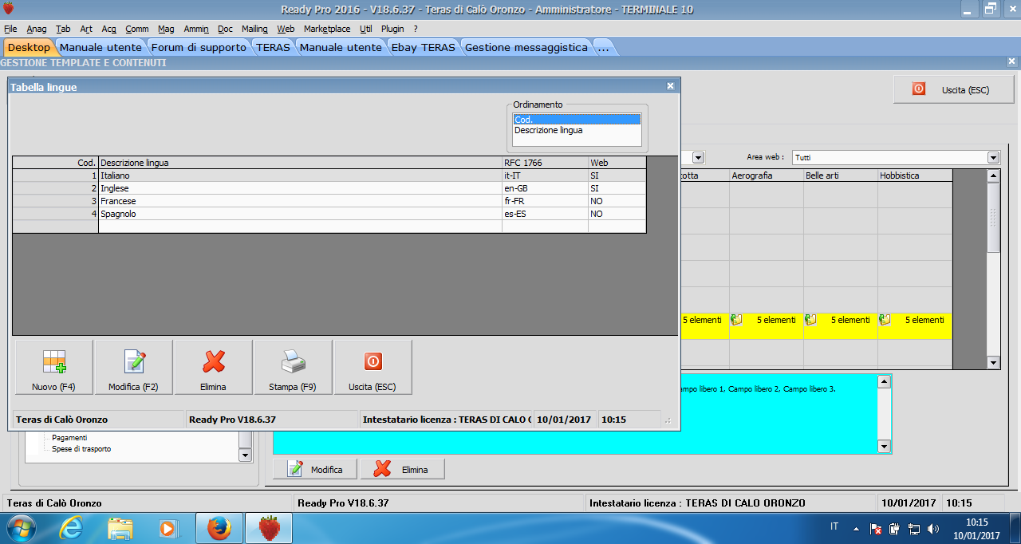The image size is (1021, 544).
Task: Open the Util menu
Action: click(x=366, y=29)
